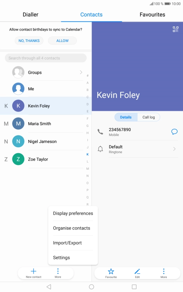The image size is (183, 292).
Task: Switch to the Call log toggle
Action: (x=149, y=117)
